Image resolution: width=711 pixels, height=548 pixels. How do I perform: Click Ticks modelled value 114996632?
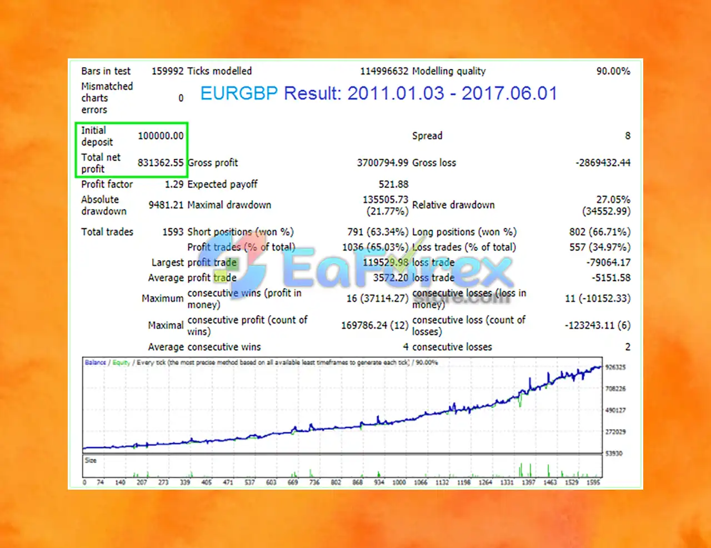pyautogui.click(x=384, y=71)
